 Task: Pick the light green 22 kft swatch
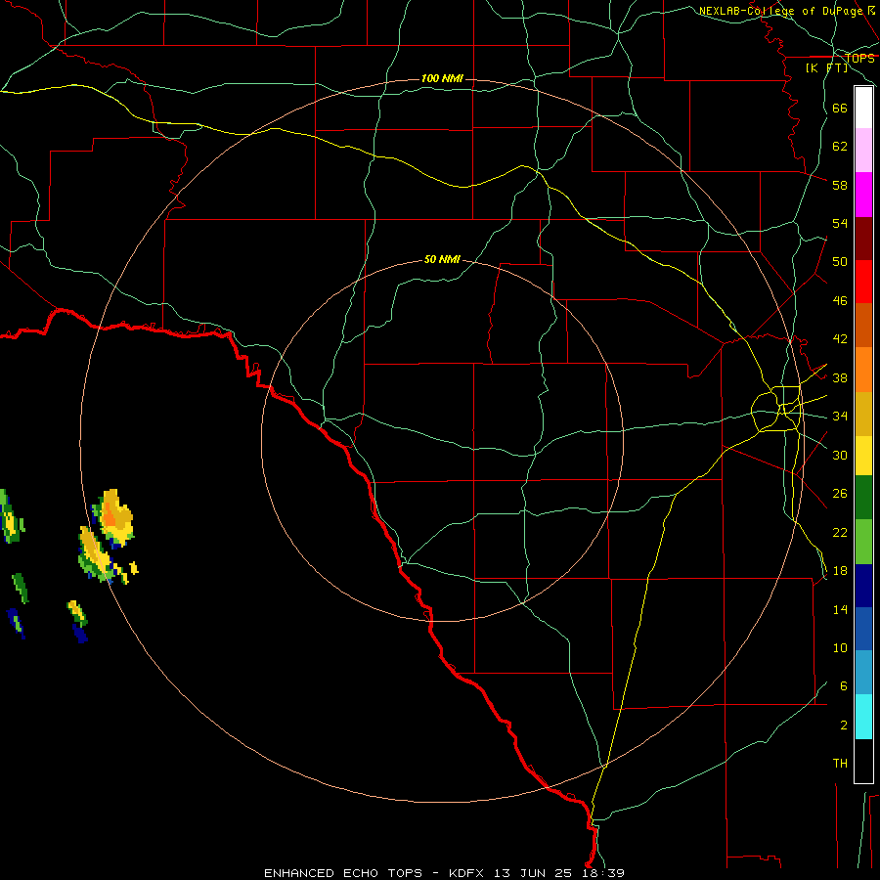pos(863,542)
